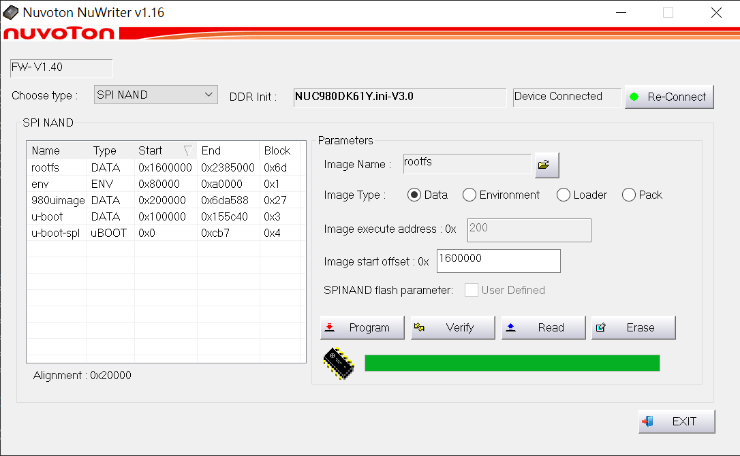Select the Pack image type
The width and height of the screenshot is (740, 456).
(x=628, y=195)
